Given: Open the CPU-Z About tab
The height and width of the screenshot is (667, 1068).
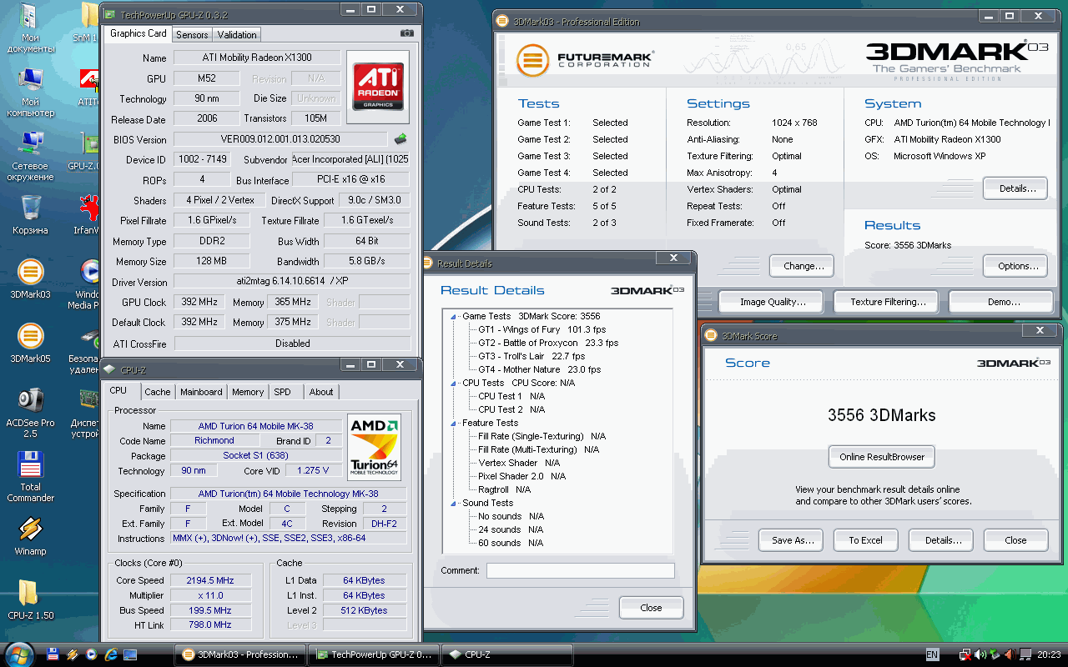Looking at the screenshot, I should (321, 392).
